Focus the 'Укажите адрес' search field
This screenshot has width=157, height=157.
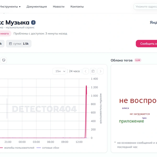145,7
